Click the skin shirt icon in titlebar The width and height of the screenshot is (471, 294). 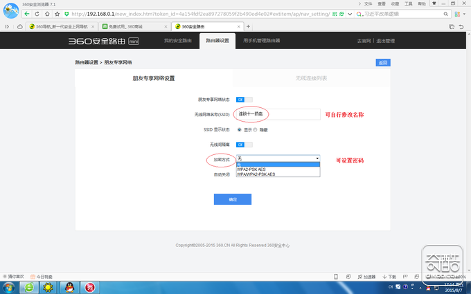tap(434, 3)
